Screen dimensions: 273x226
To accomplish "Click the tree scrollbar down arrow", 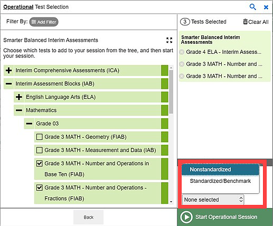I will coord(171,202).
